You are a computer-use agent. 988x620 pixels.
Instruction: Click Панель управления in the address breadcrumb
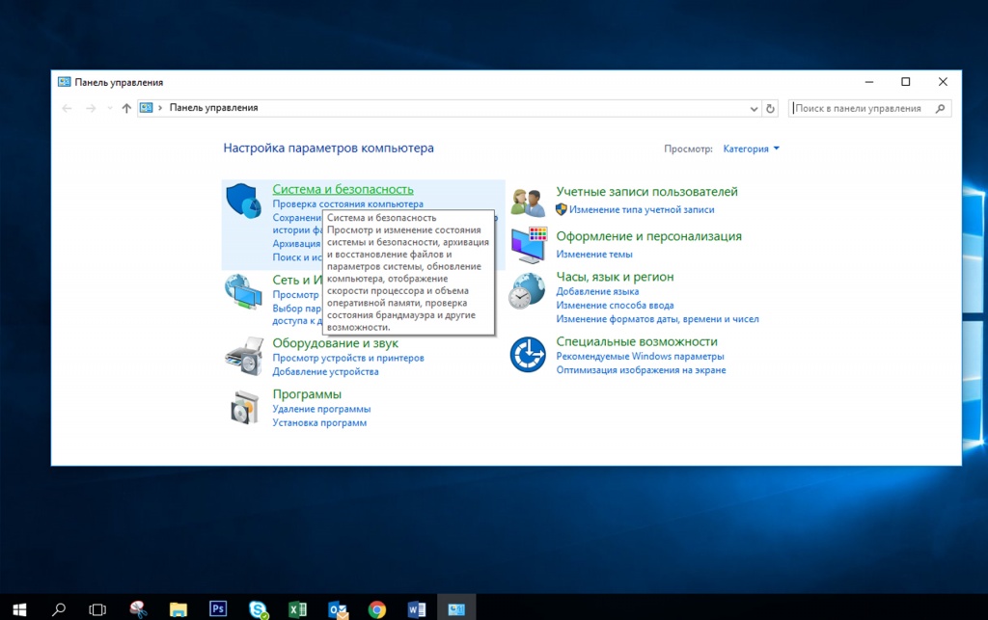(213, 108)
